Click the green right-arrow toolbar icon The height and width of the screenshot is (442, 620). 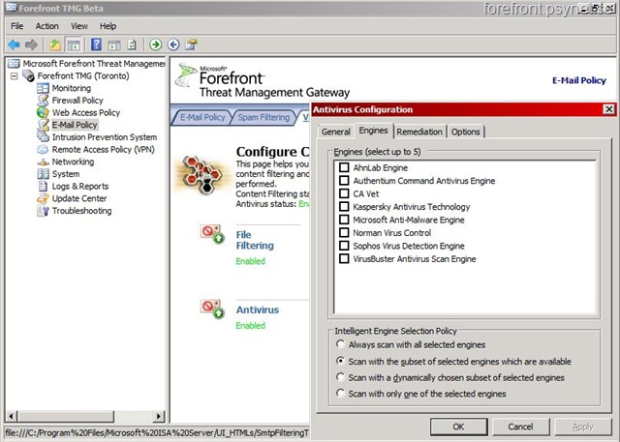[156, 44]
